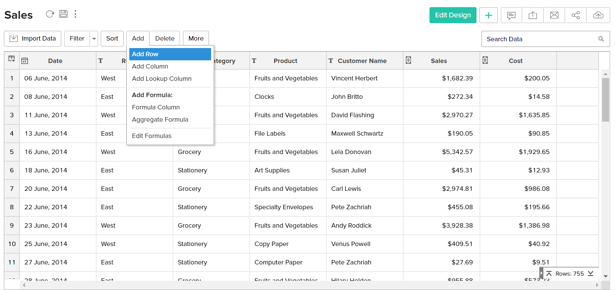The width and height of the screenshot is (615, 290).
Task: Click the email envelope icon
Action: click(554, 15)
